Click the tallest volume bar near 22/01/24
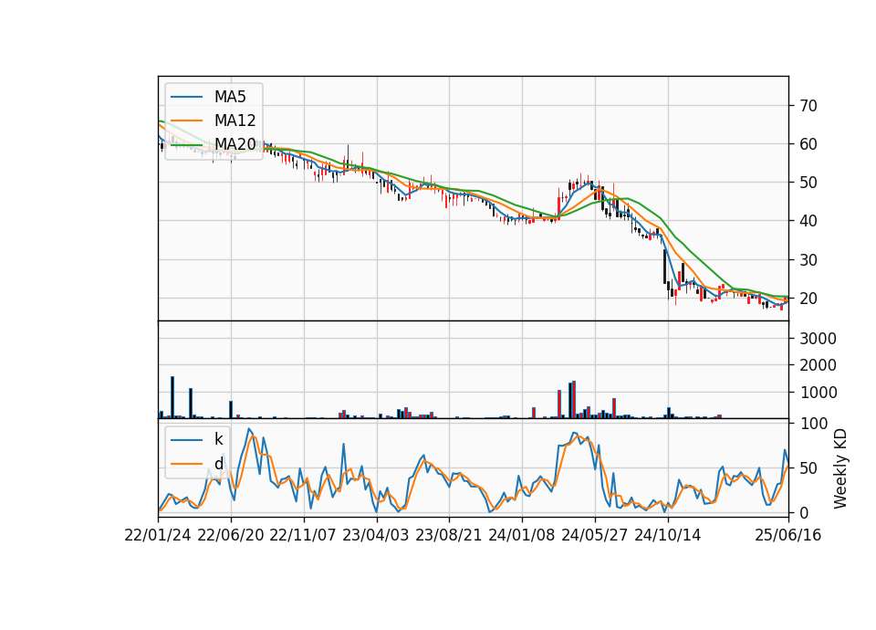 click(172, 397)
